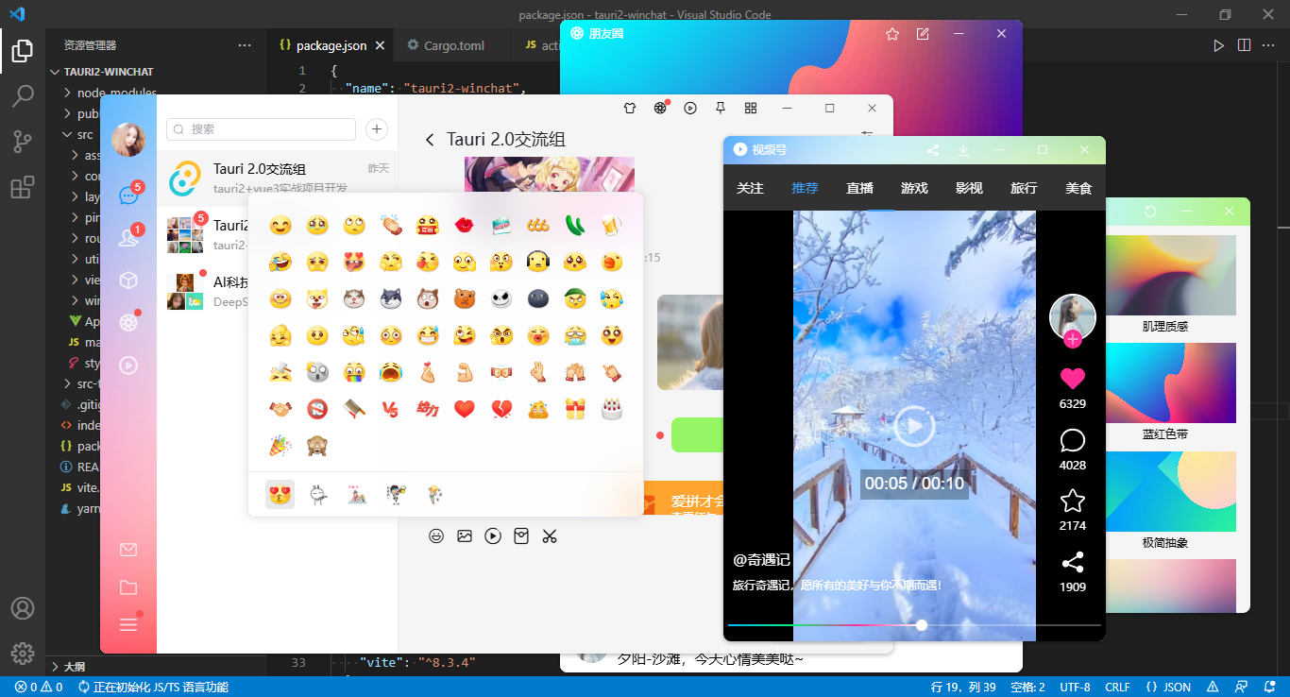
Task: Go back using the arrow beside Tauri 2.0交流组
Action: click(x=430, y=140)
